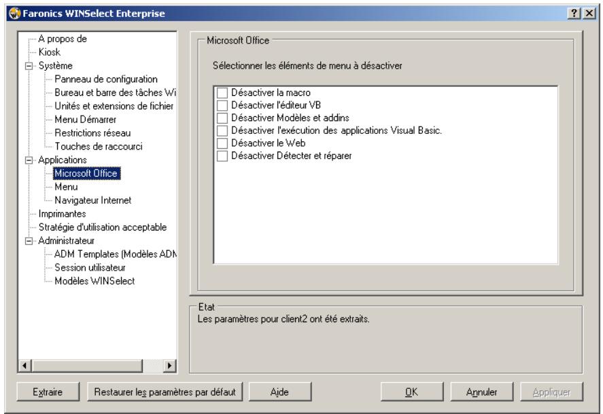
Task: Open the Kiosk section
Action: [x=50, y=52]
